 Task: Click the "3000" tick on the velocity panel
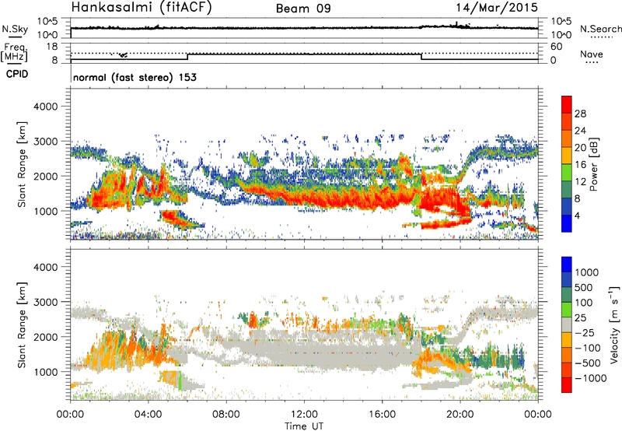[45, 302]
